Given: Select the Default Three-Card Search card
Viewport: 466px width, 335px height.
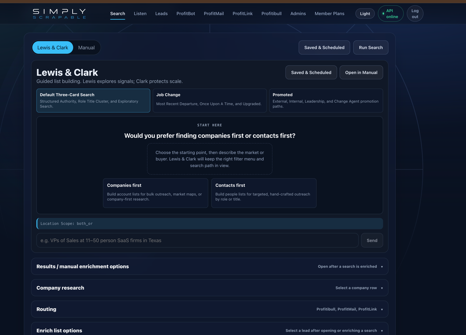Looking at the screenshot, I should tap(93, 100).
